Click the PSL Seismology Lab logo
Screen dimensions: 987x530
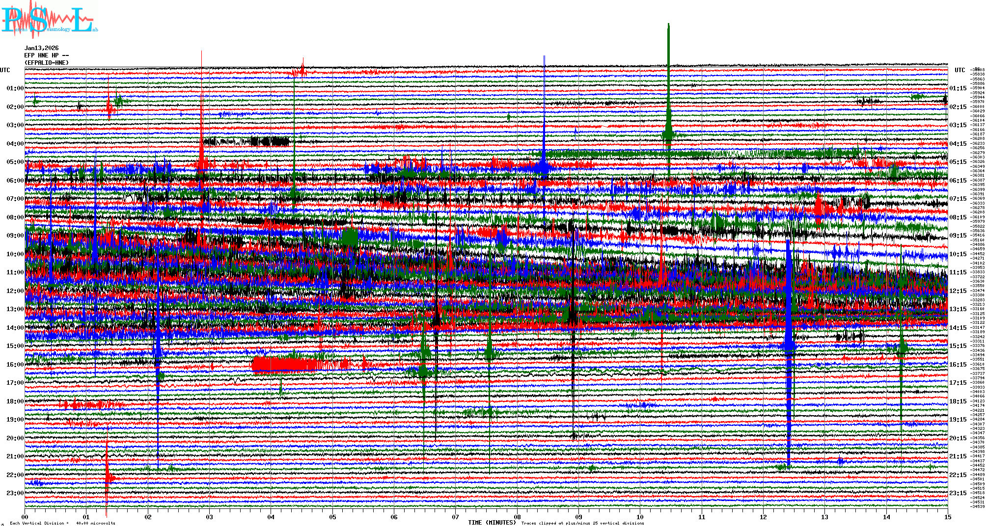(x=49, y=20)
